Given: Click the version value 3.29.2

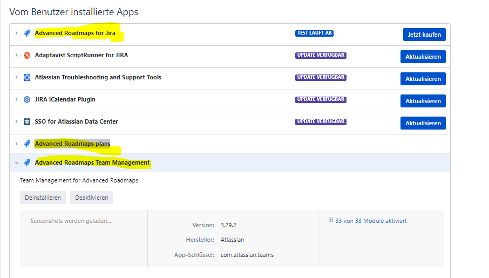Looking at the screenshot, I should 228,225.
